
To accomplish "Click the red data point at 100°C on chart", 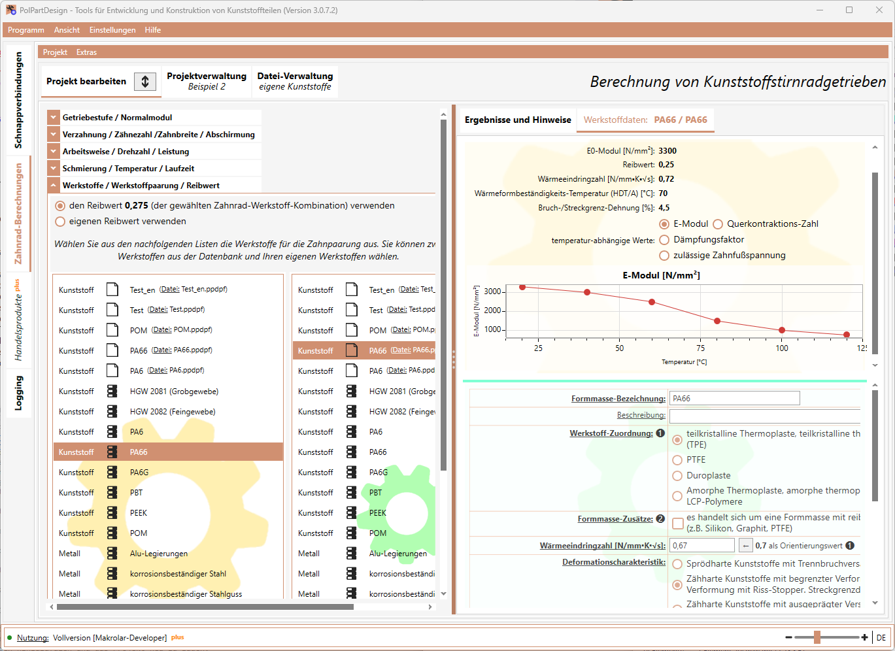I will click(782, 330).
